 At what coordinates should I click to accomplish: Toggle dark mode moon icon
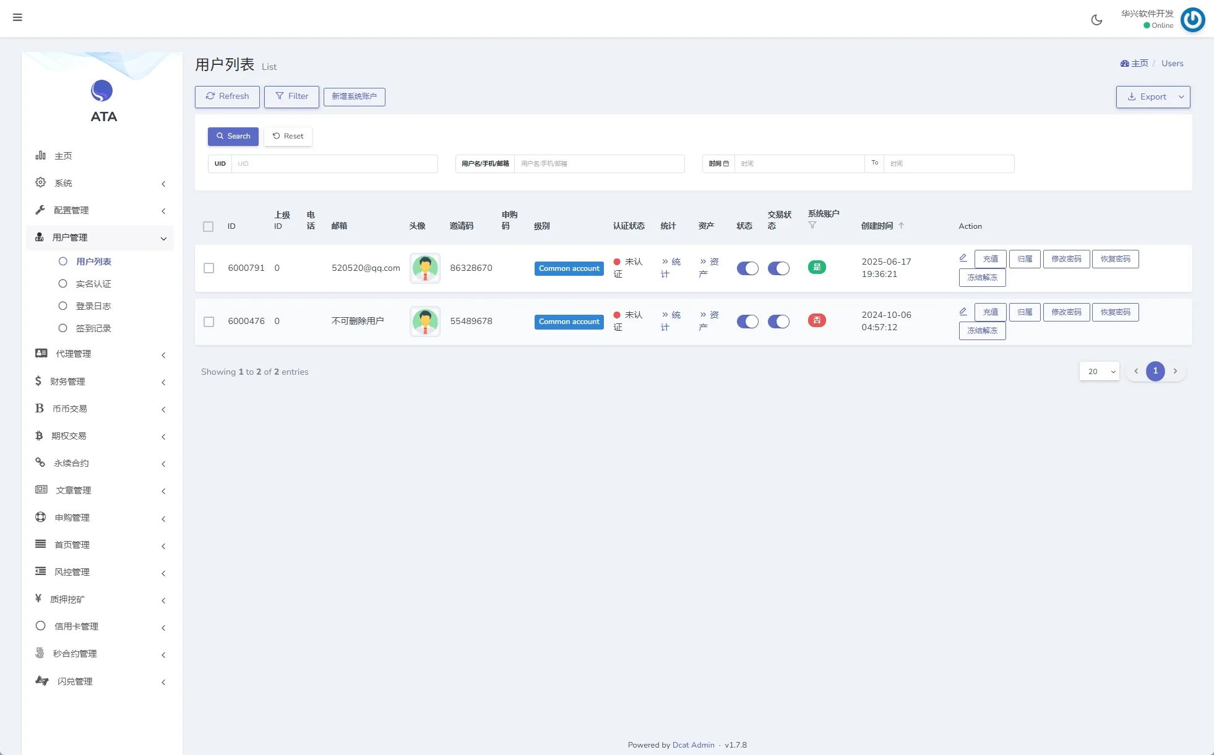pos(1096,20)
